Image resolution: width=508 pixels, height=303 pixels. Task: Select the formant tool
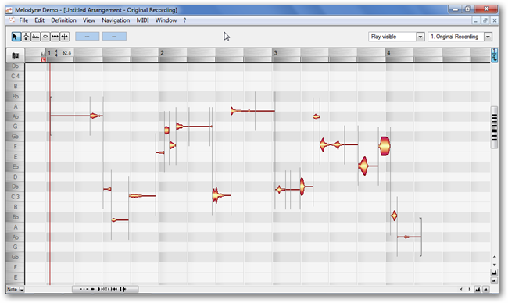point(36,37)
